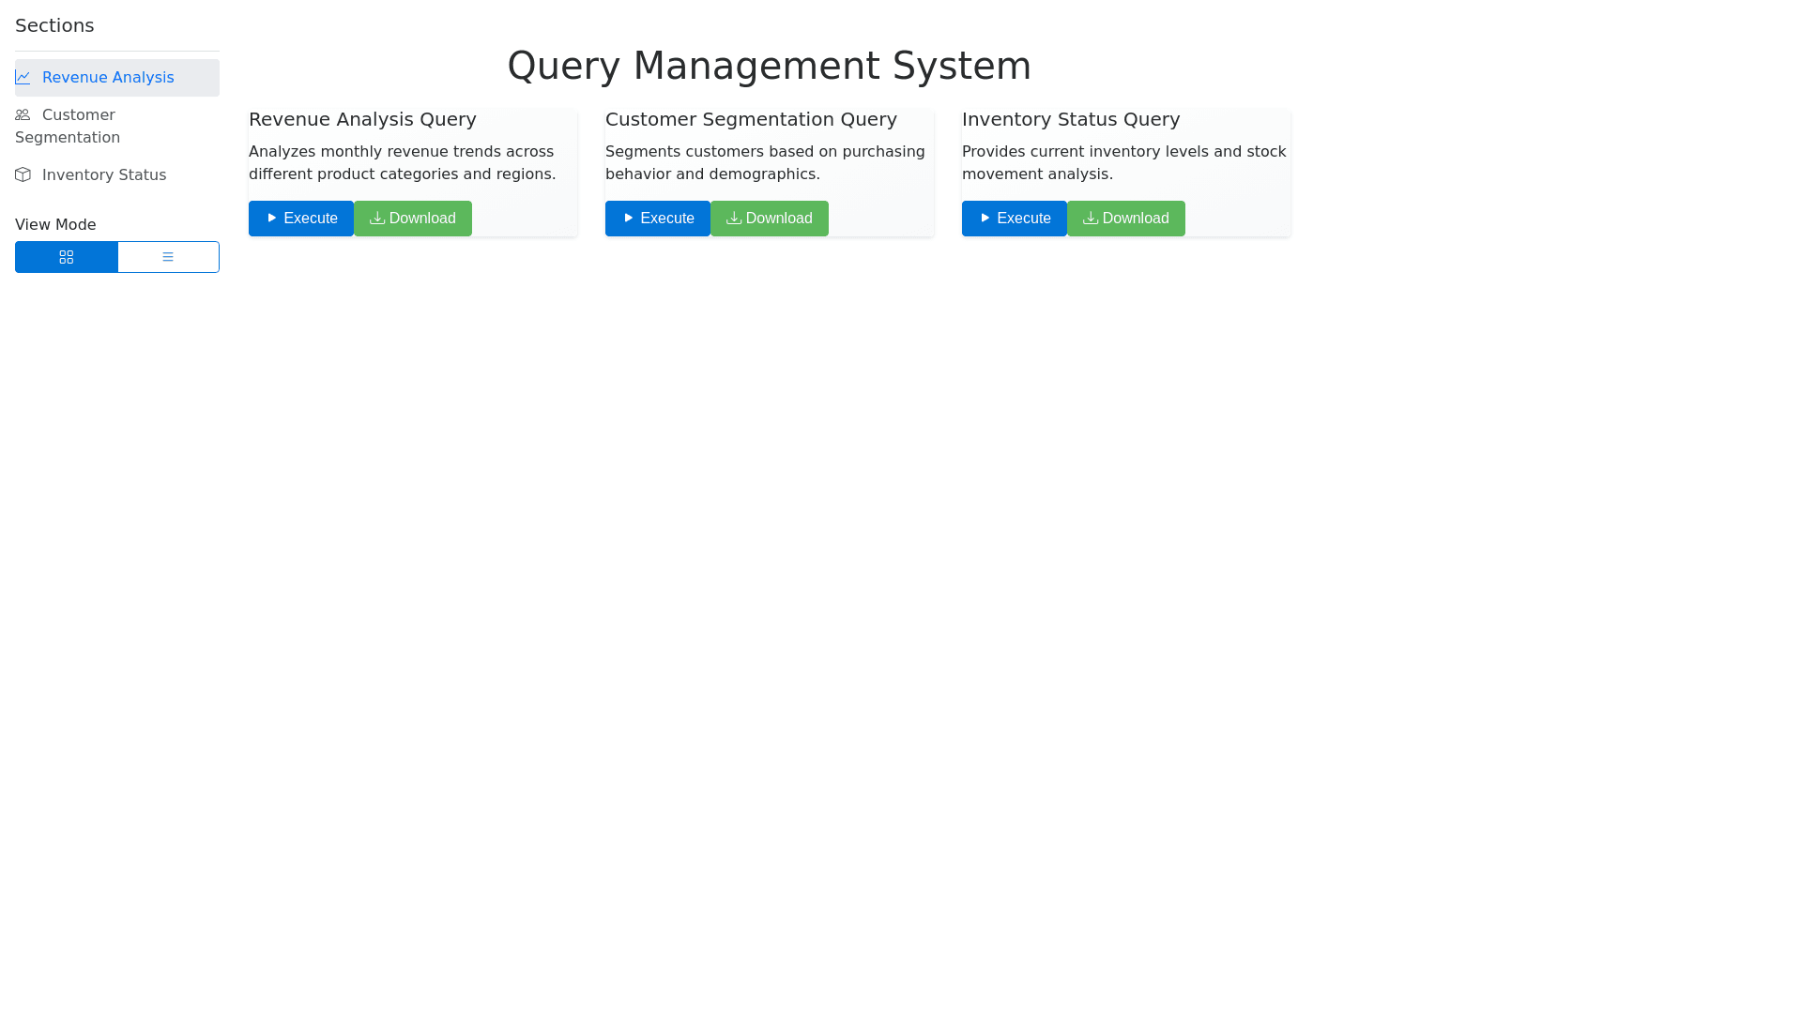Screen dimensions: 1802x1013
Task: Click download icon on Revenue Analysis card
Action: tap(377, 219)
